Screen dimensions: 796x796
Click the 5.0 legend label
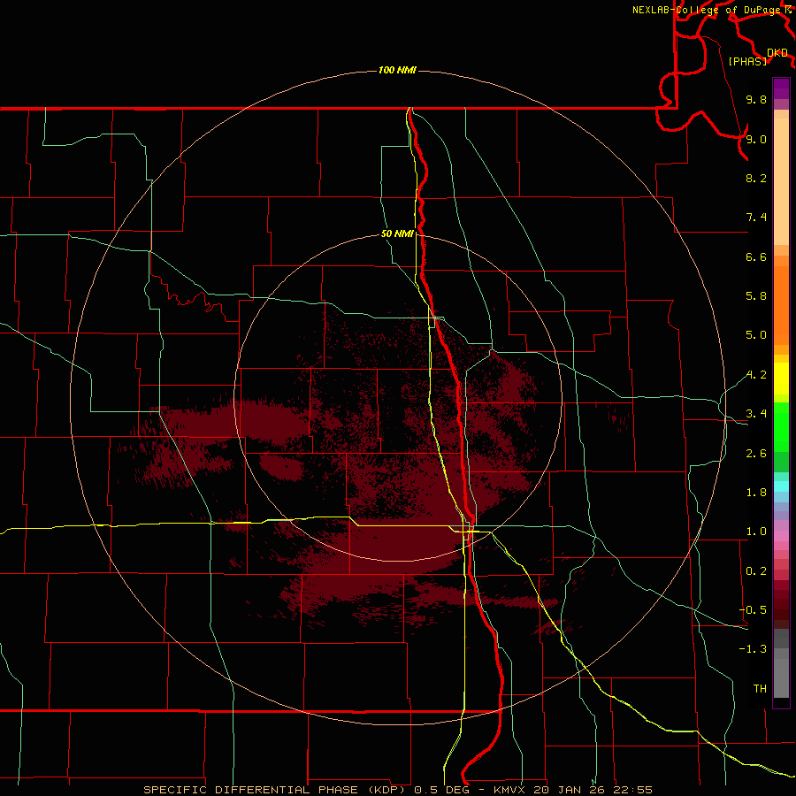756,335
